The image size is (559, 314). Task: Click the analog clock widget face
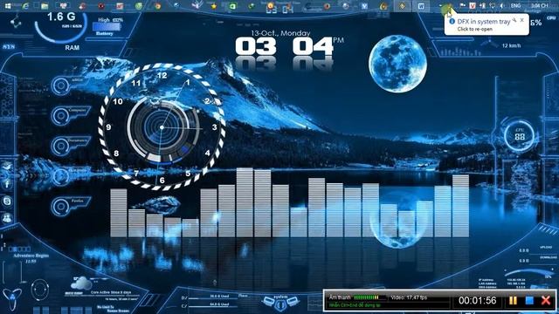click(x=162, y=127)
